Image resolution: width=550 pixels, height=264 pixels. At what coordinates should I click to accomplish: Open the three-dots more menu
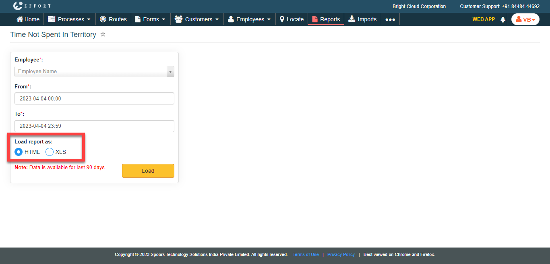click(390, 19)
